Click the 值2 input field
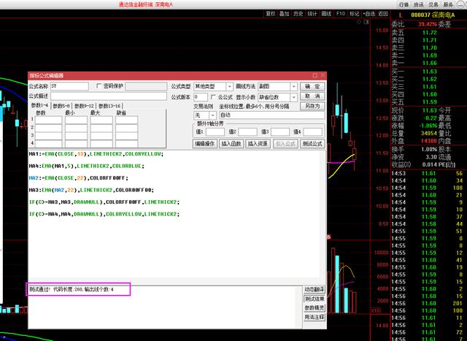This screenshot has height=341, width=467. (x=247, y=131)
